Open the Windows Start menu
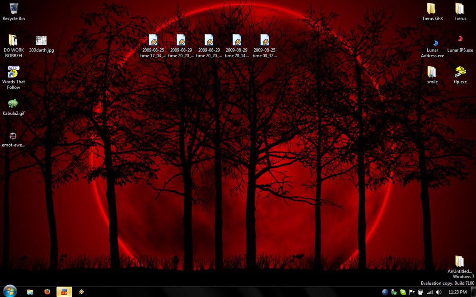 (x=10, y=291)
